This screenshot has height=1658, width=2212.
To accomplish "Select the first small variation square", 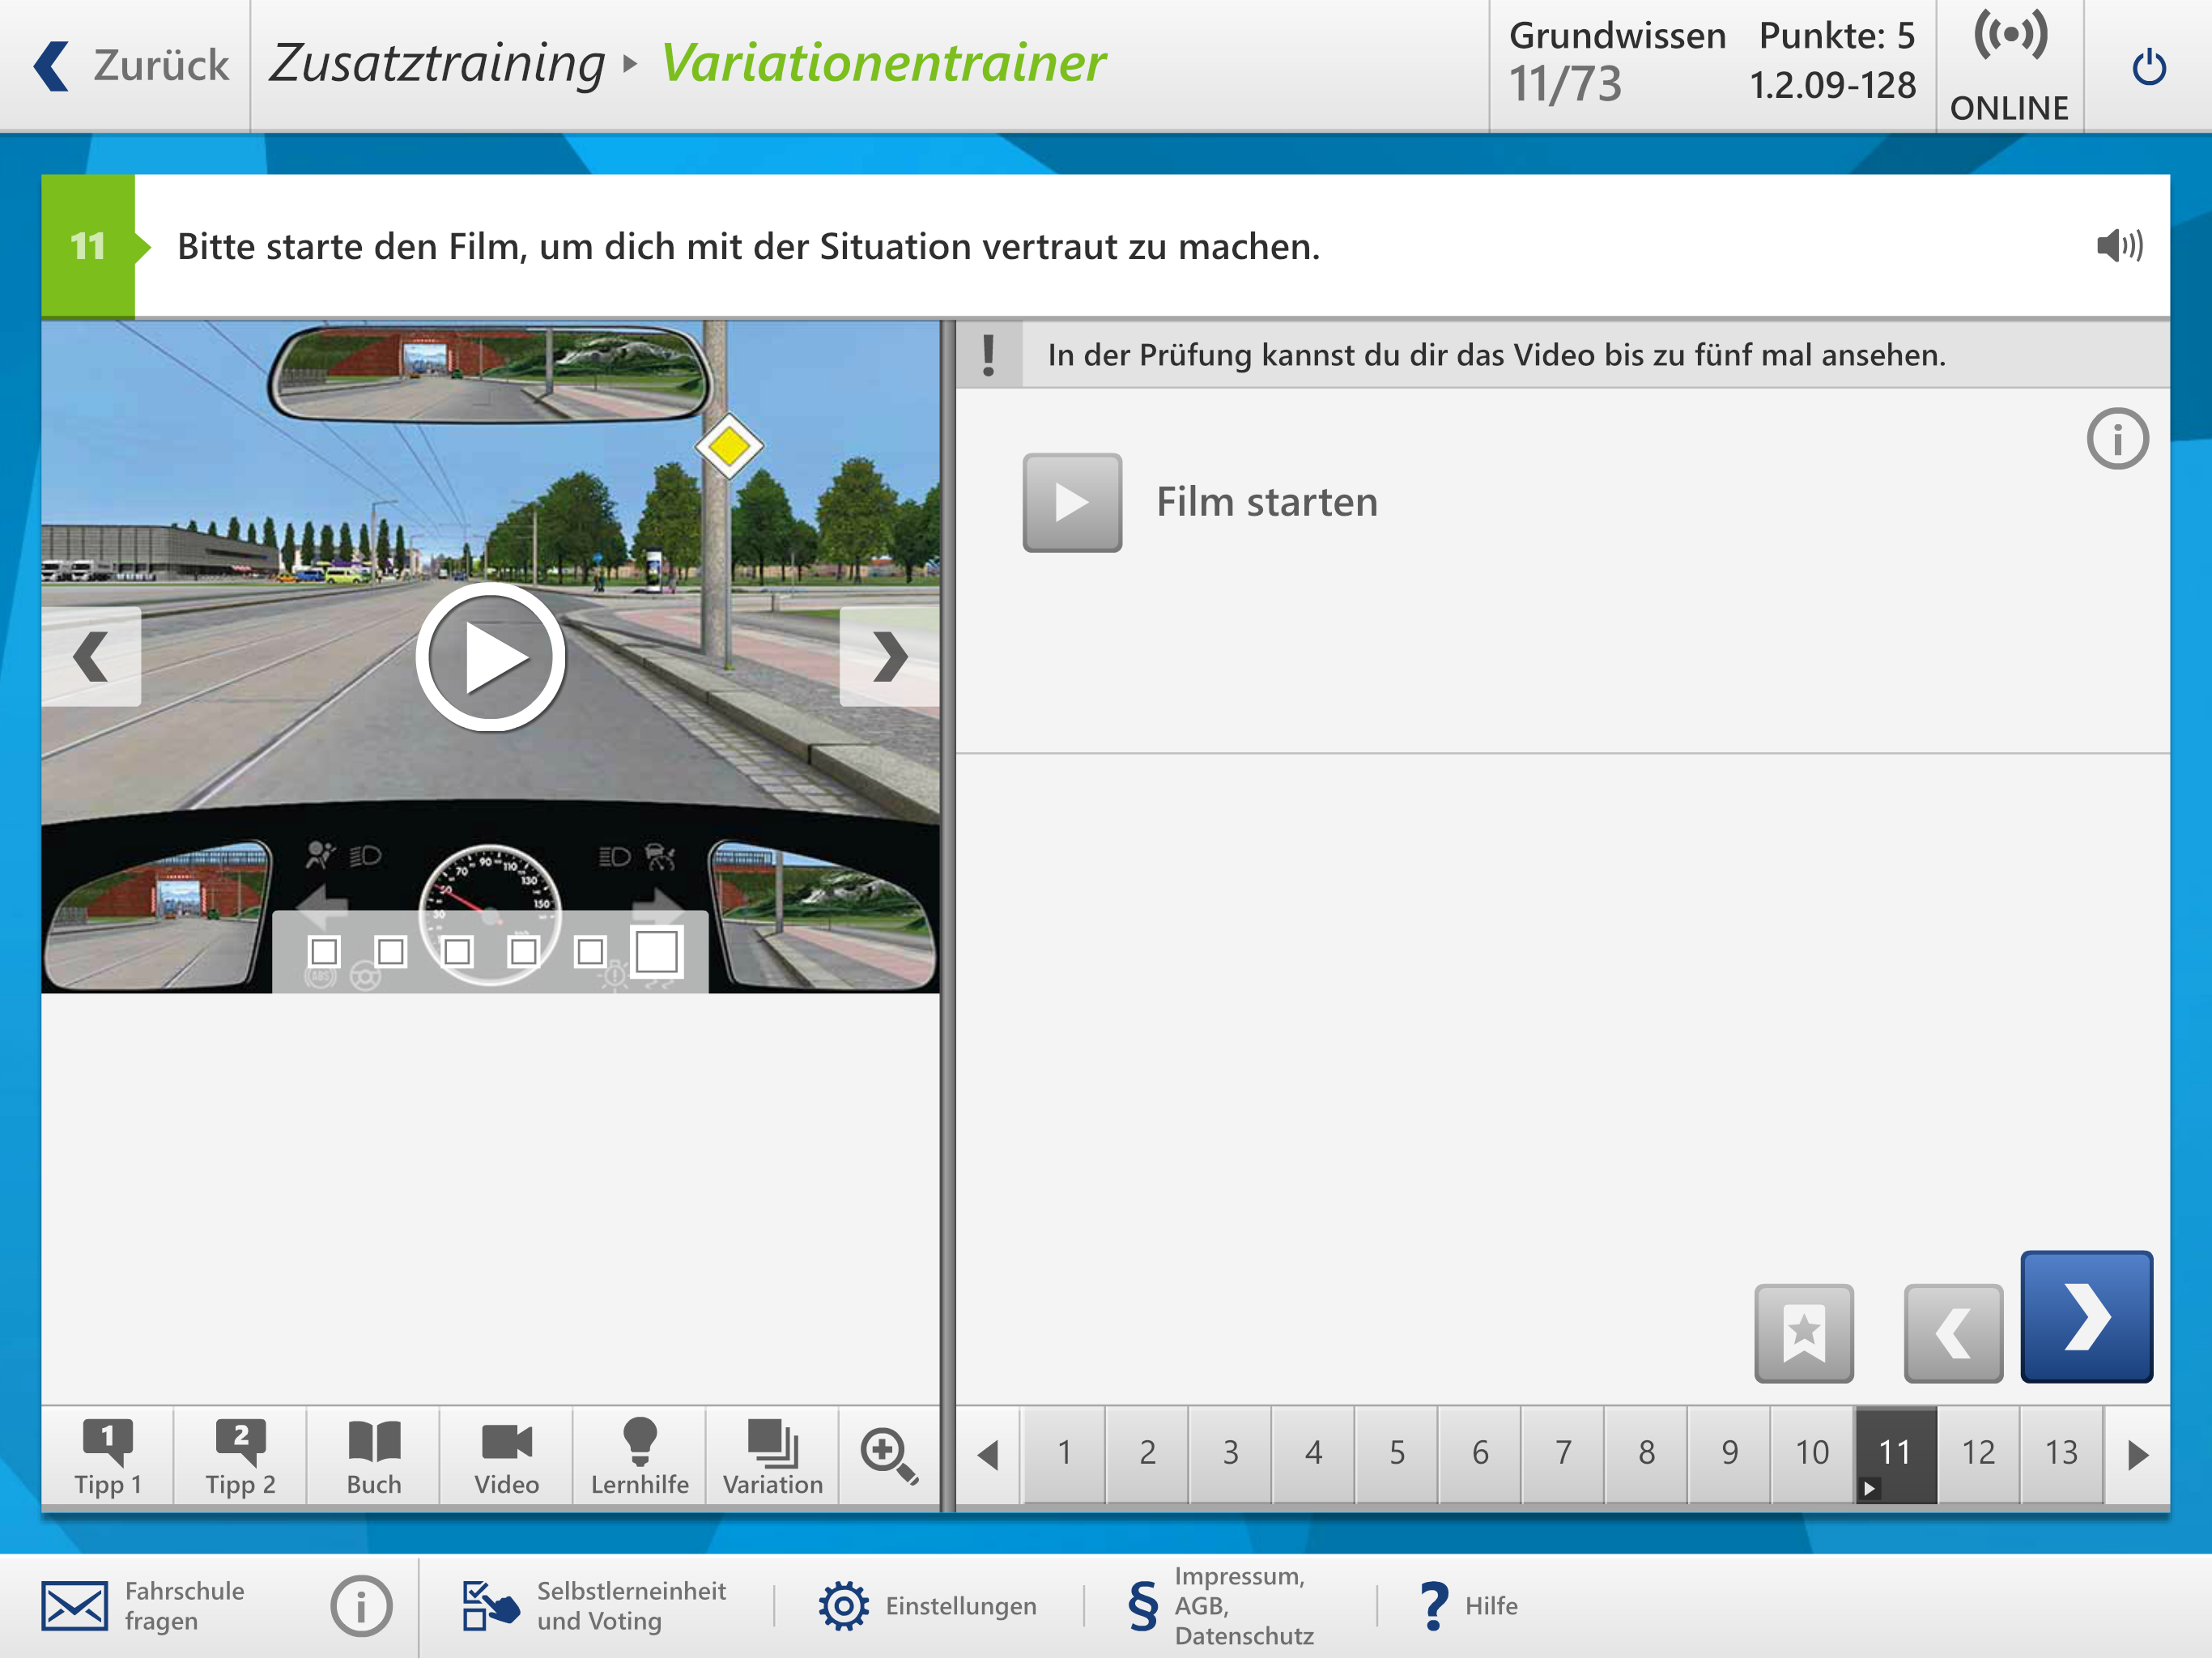I will coord(324,951).
